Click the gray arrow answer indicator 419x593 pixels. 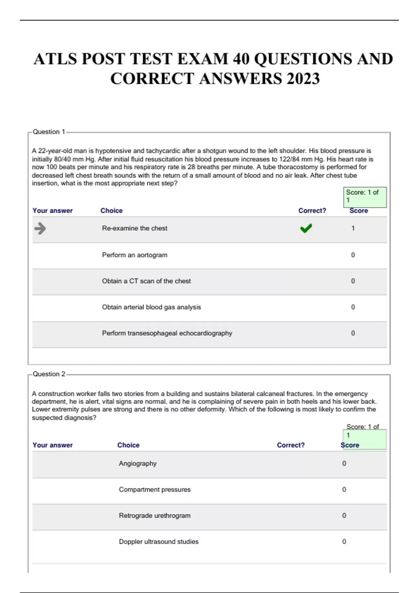point(40,228)
